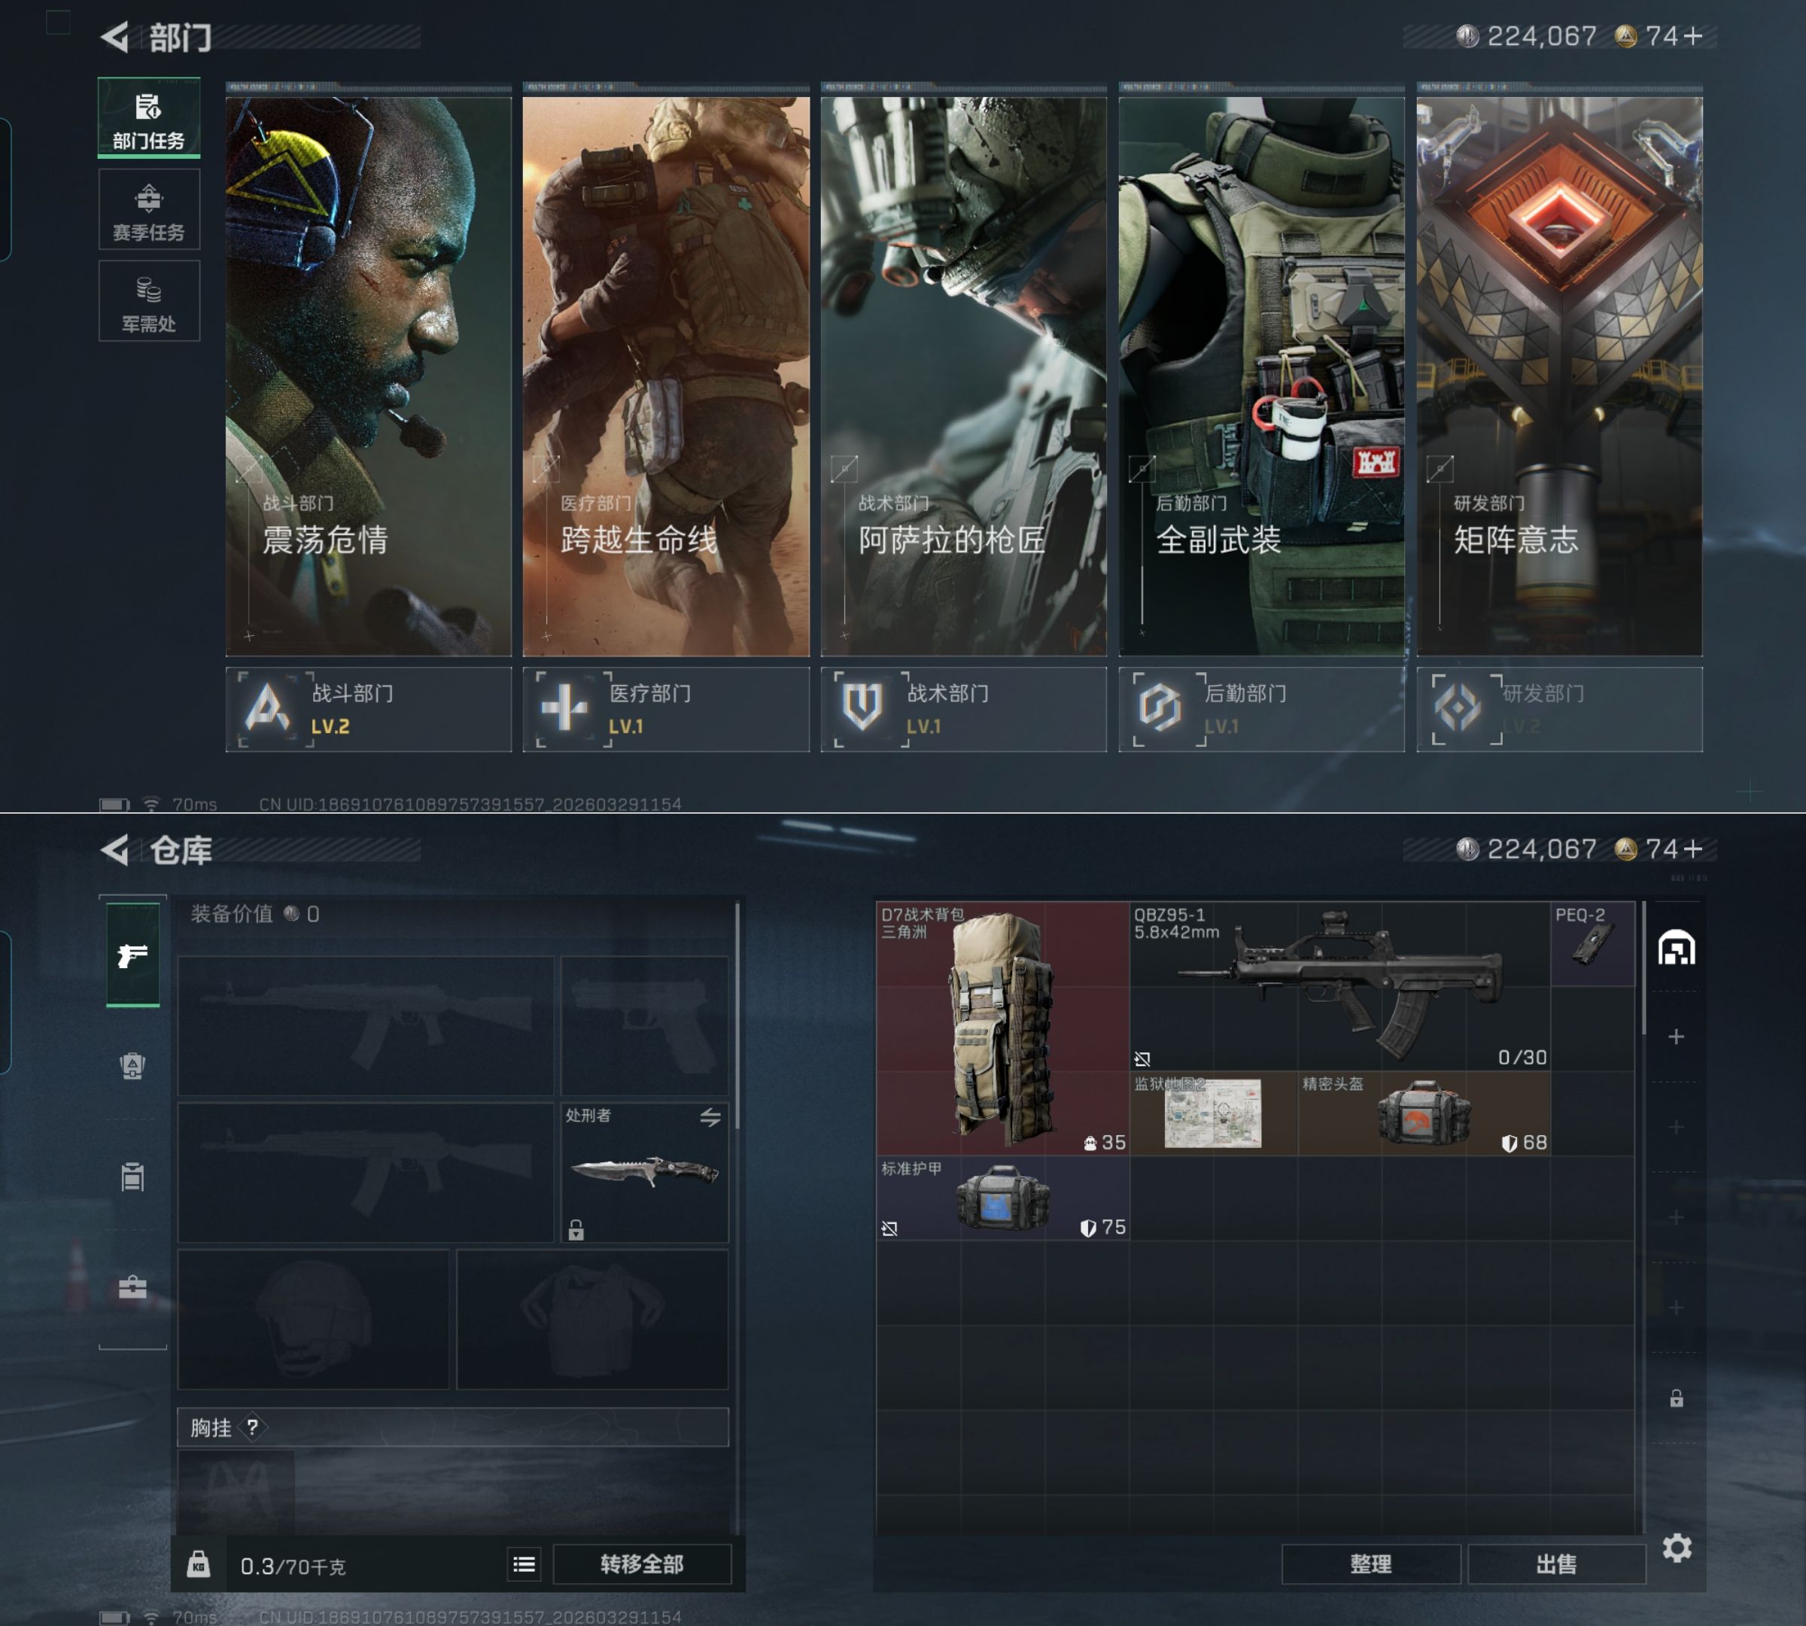Viewport: 1806px width, 1626px height.
Task: Open the backpack category icon in warehouse sidebar
Action: click(132, 1065)
